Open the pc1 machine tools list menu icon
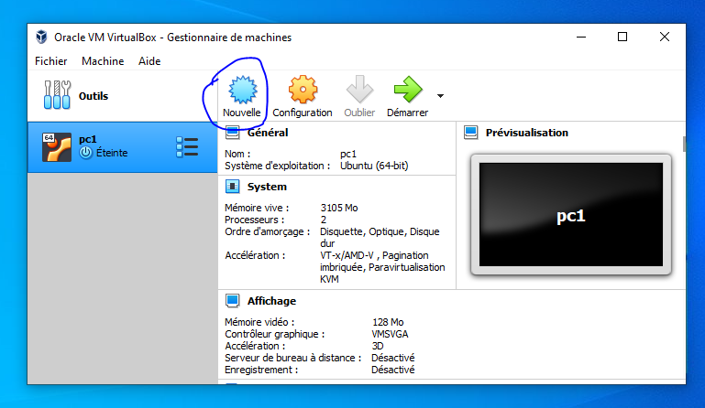 click(187, 147)
